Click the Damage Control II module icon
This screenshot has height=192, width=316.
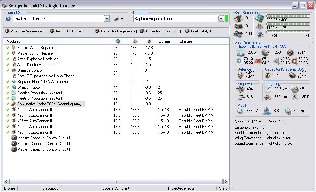[14, 70]
